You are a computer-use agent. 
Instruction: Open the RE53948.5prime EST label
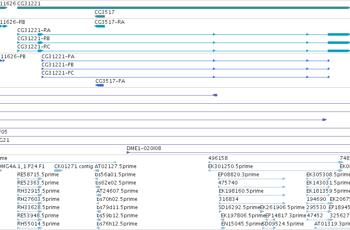(38, 216)
